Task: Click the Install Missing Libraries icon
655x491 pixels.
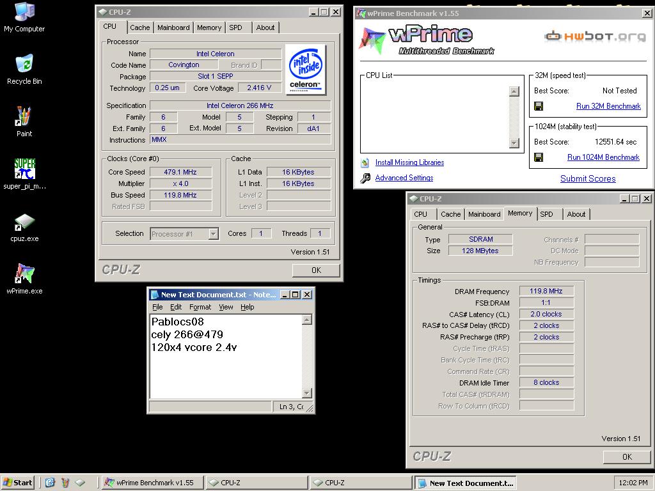Action: (365, 163)
